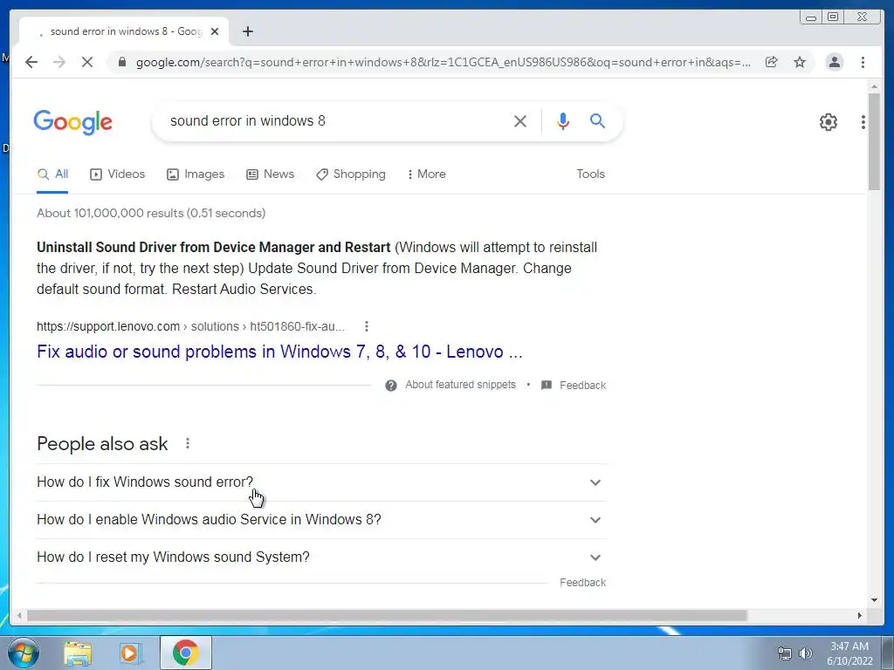Click the share page icon in address bar
The height and width of the screenshot is (670, 894).
(772, 62)
